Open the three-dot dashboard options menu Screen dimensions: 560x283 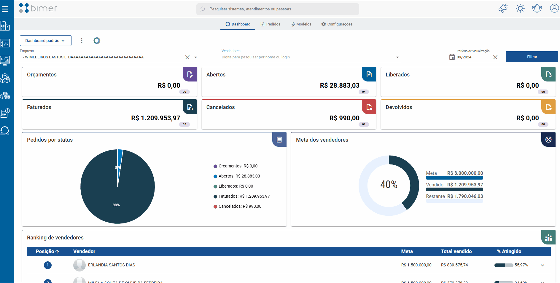pos(82,41)
